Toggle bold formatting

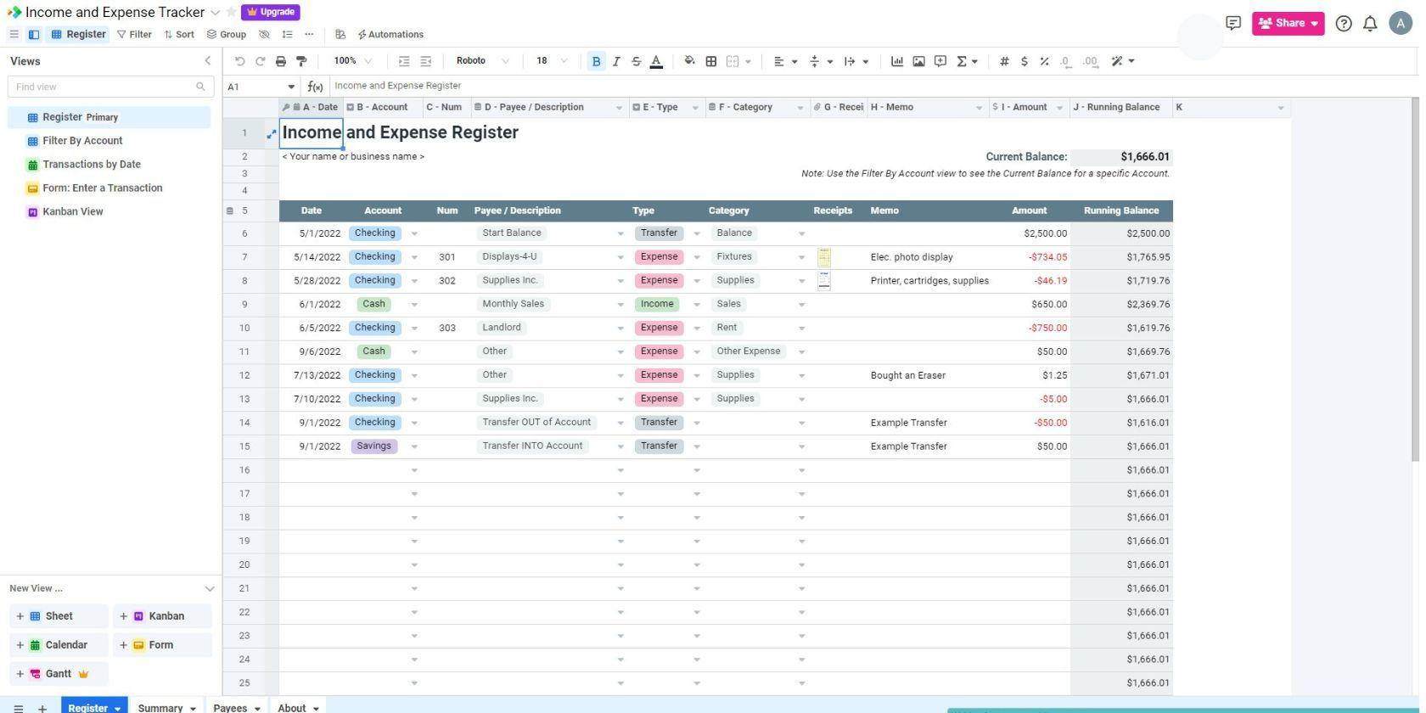tap(596, 61)
